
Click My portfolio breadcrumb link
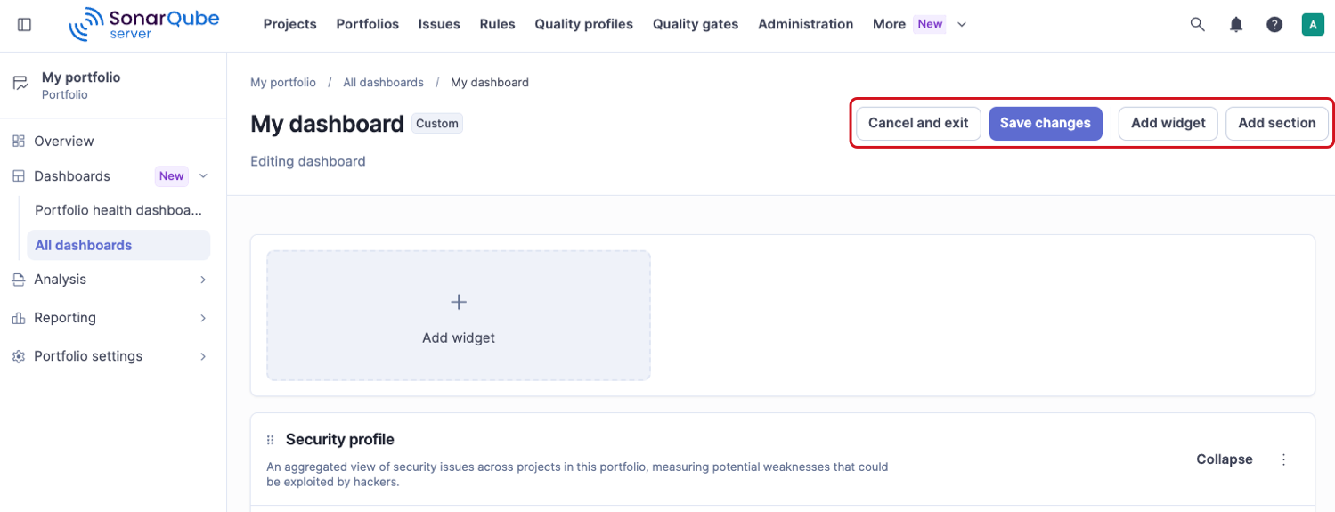283,82
